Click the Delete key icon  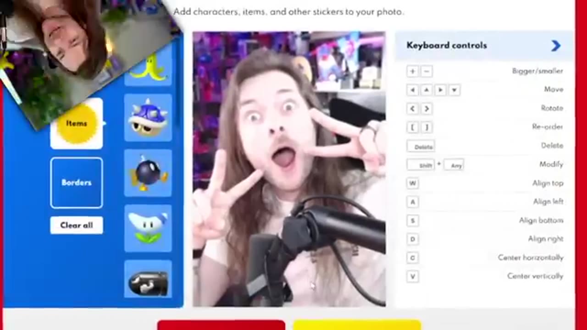click(421, 146)
